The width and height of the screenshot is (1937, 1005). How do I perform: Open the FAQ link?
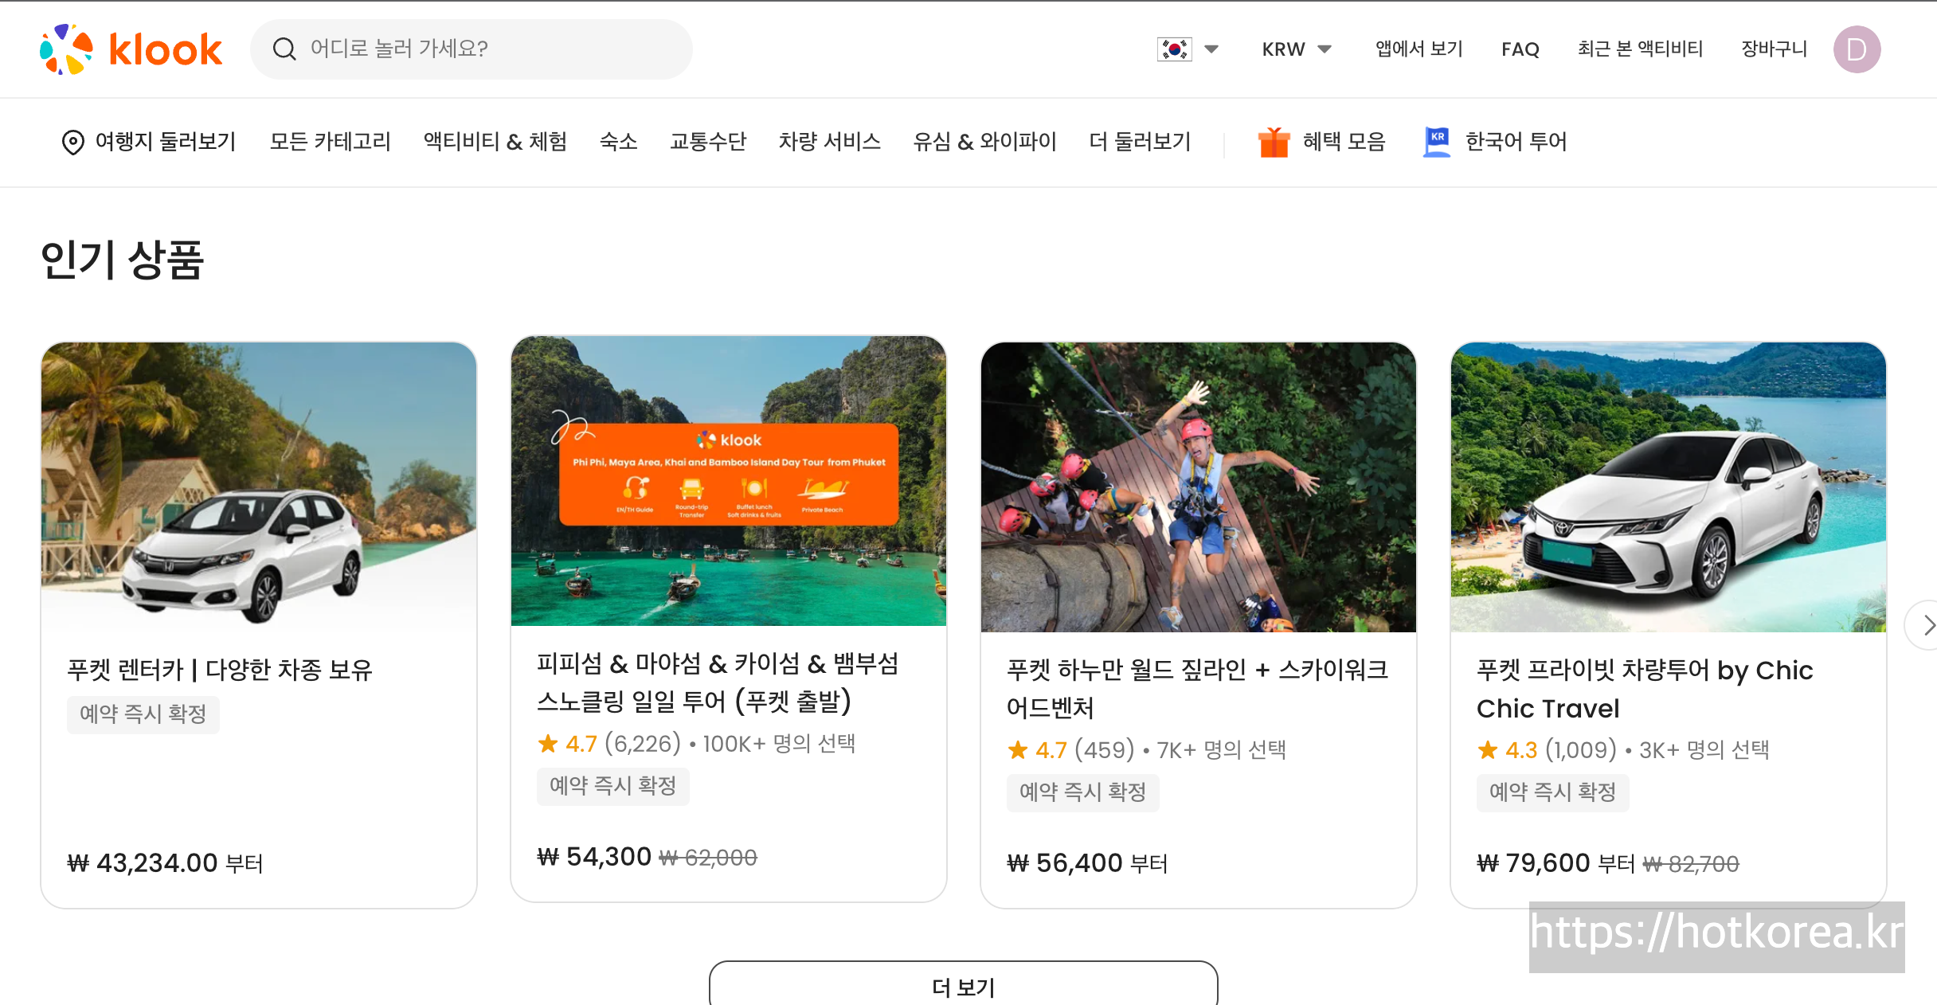coord(1520,49)
